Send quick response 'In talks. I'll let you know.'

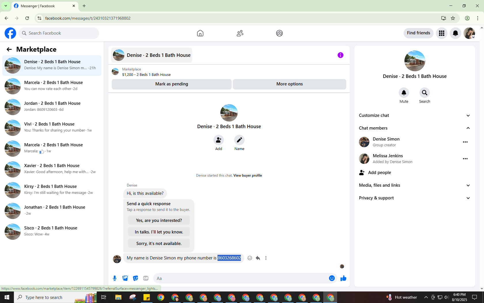[159, 232]
